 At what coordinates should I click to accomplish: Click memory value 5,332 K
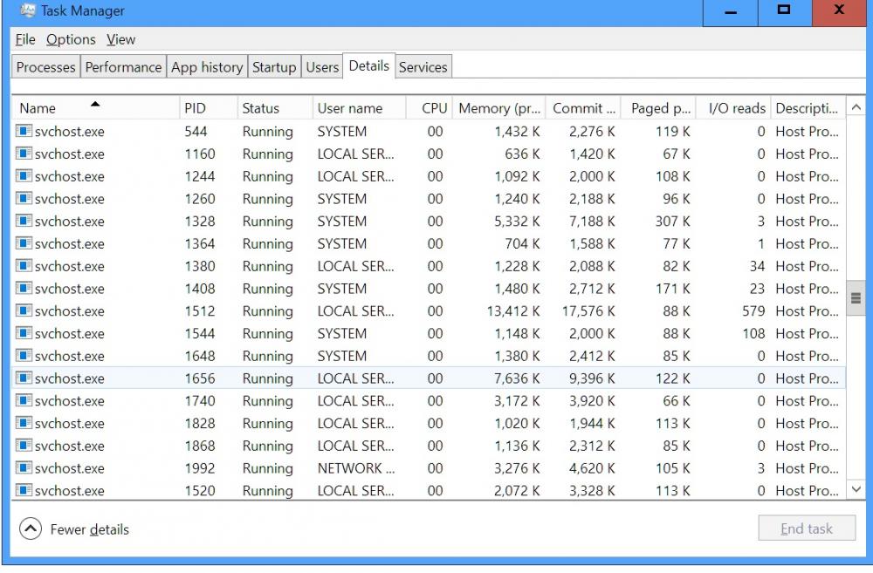coord(517,221)
